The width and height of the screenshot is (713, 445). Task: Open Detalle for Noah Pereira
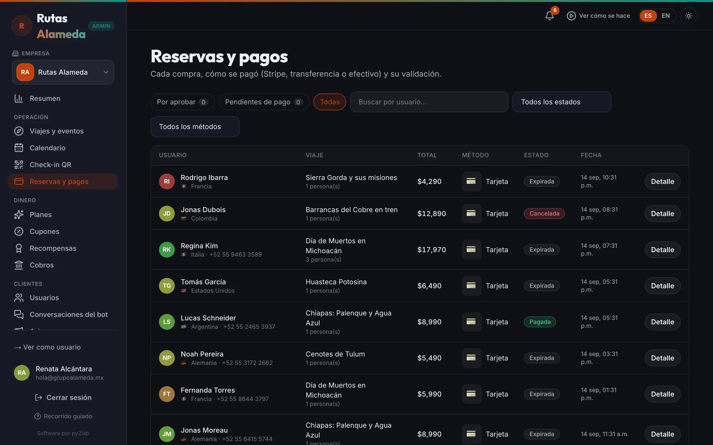(662, 358)
